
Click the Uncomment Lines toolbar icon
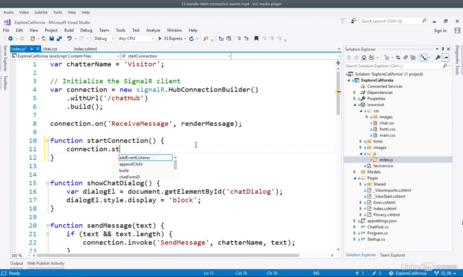click(246, 39)
